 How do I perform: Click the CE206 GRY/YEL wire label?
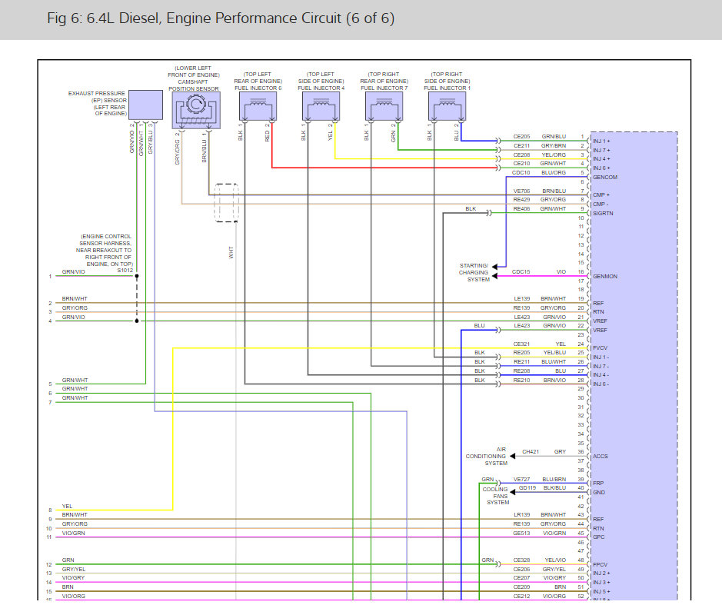pos(540,570)
